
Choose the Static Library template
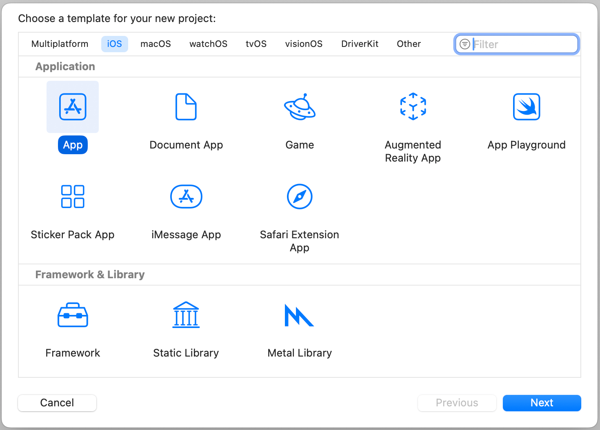point(186,315)
